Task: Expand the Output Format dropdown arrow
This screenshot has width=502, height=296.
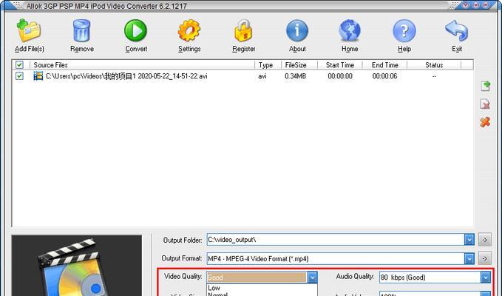Action: 469,258
